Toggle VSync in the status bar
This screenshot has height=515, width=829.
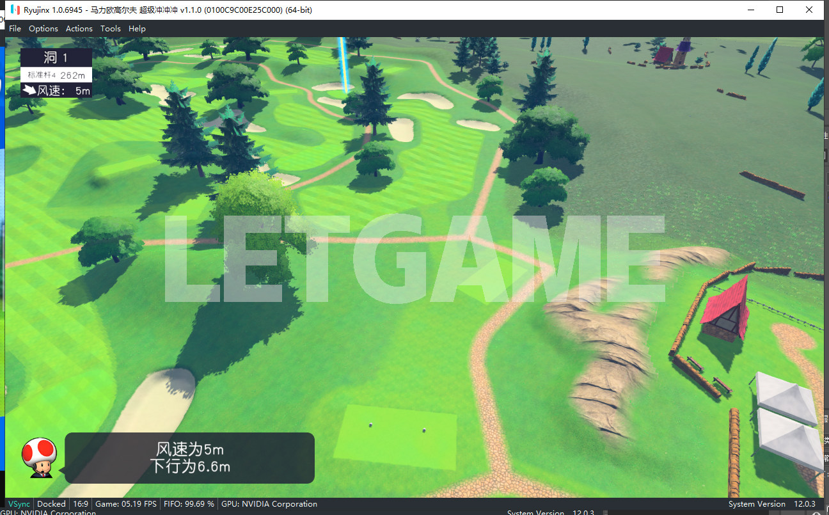pyautogui.click(x=19, y=504)
